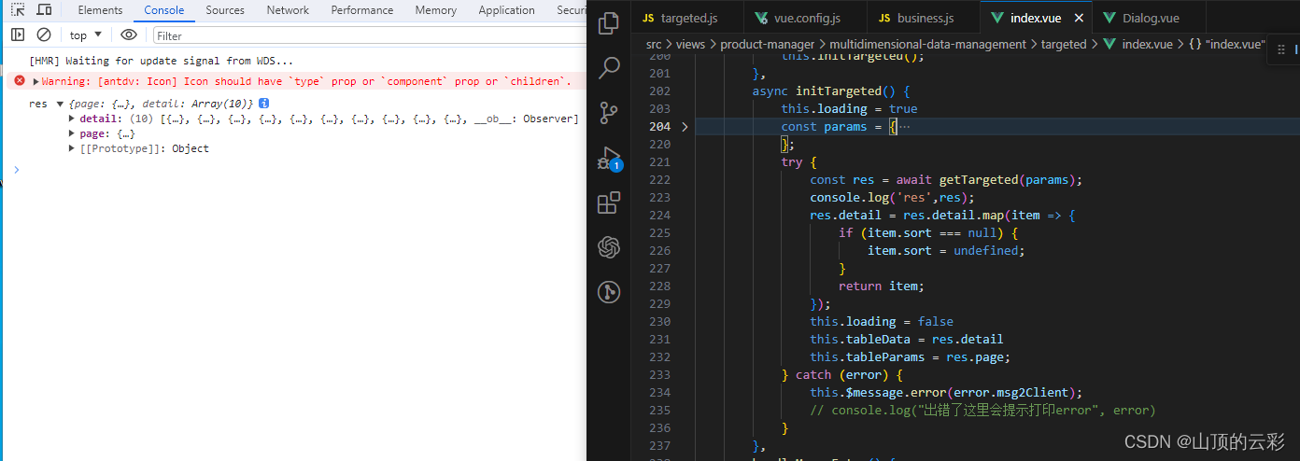Switch to vue.config.js editor tab
This screenshot has height=461, width=1300.
805,18
